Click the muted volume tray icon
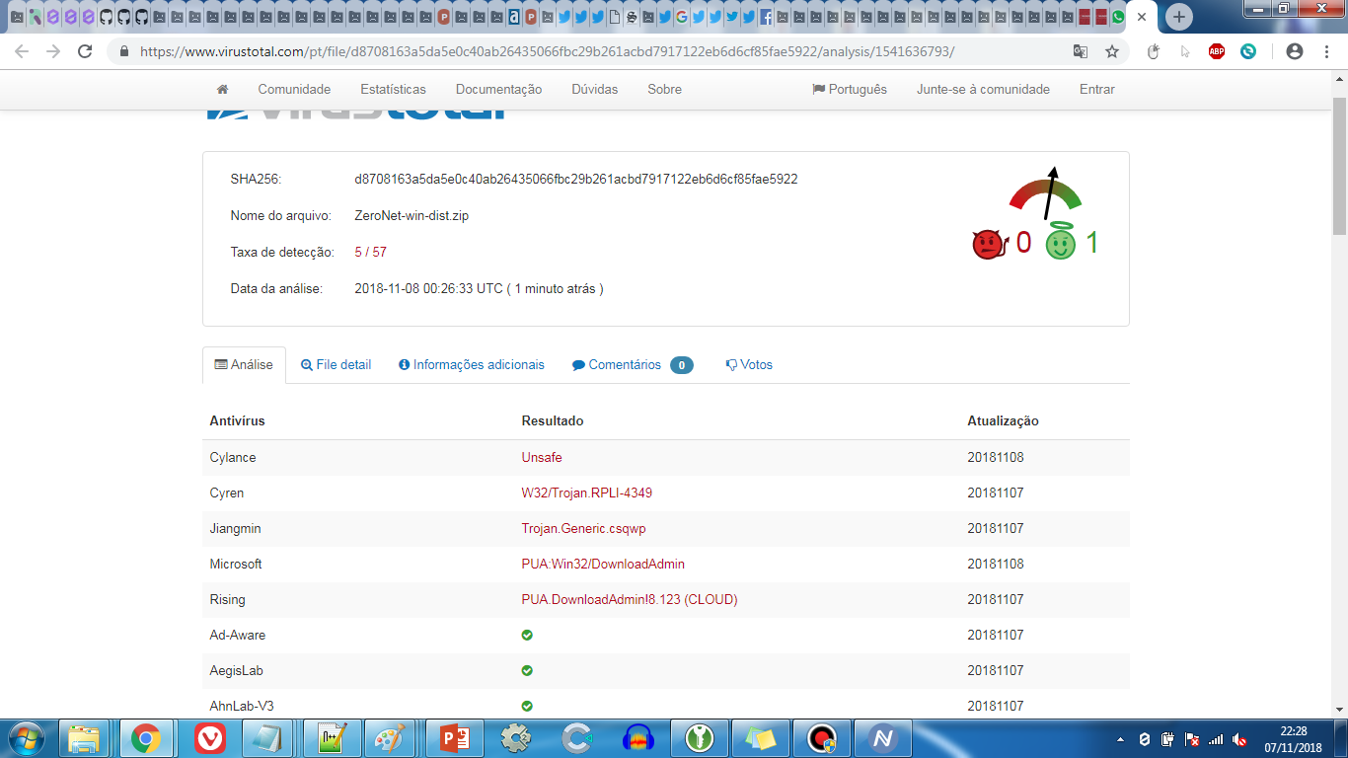The width and height of the screenshot is (1348, 758). [x=1239, y=739]
